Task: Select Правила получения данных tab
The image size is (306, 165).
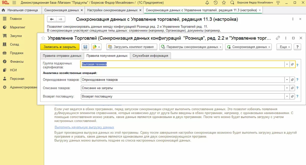Action: coord(107,56)
